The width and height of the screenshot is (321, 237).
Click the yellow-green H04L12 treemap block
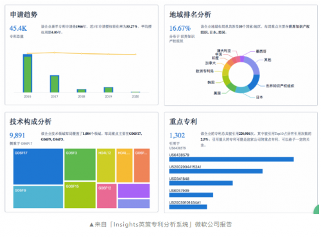coord(106,165)
